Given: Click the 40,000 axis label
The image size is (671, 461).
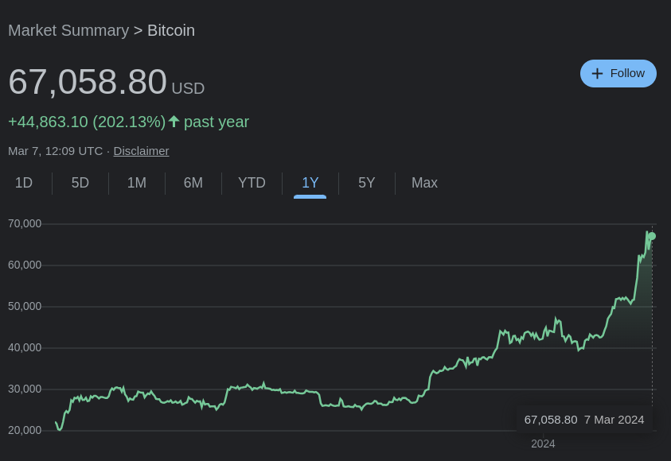Looking at the screenshot, I should [25, 348].
